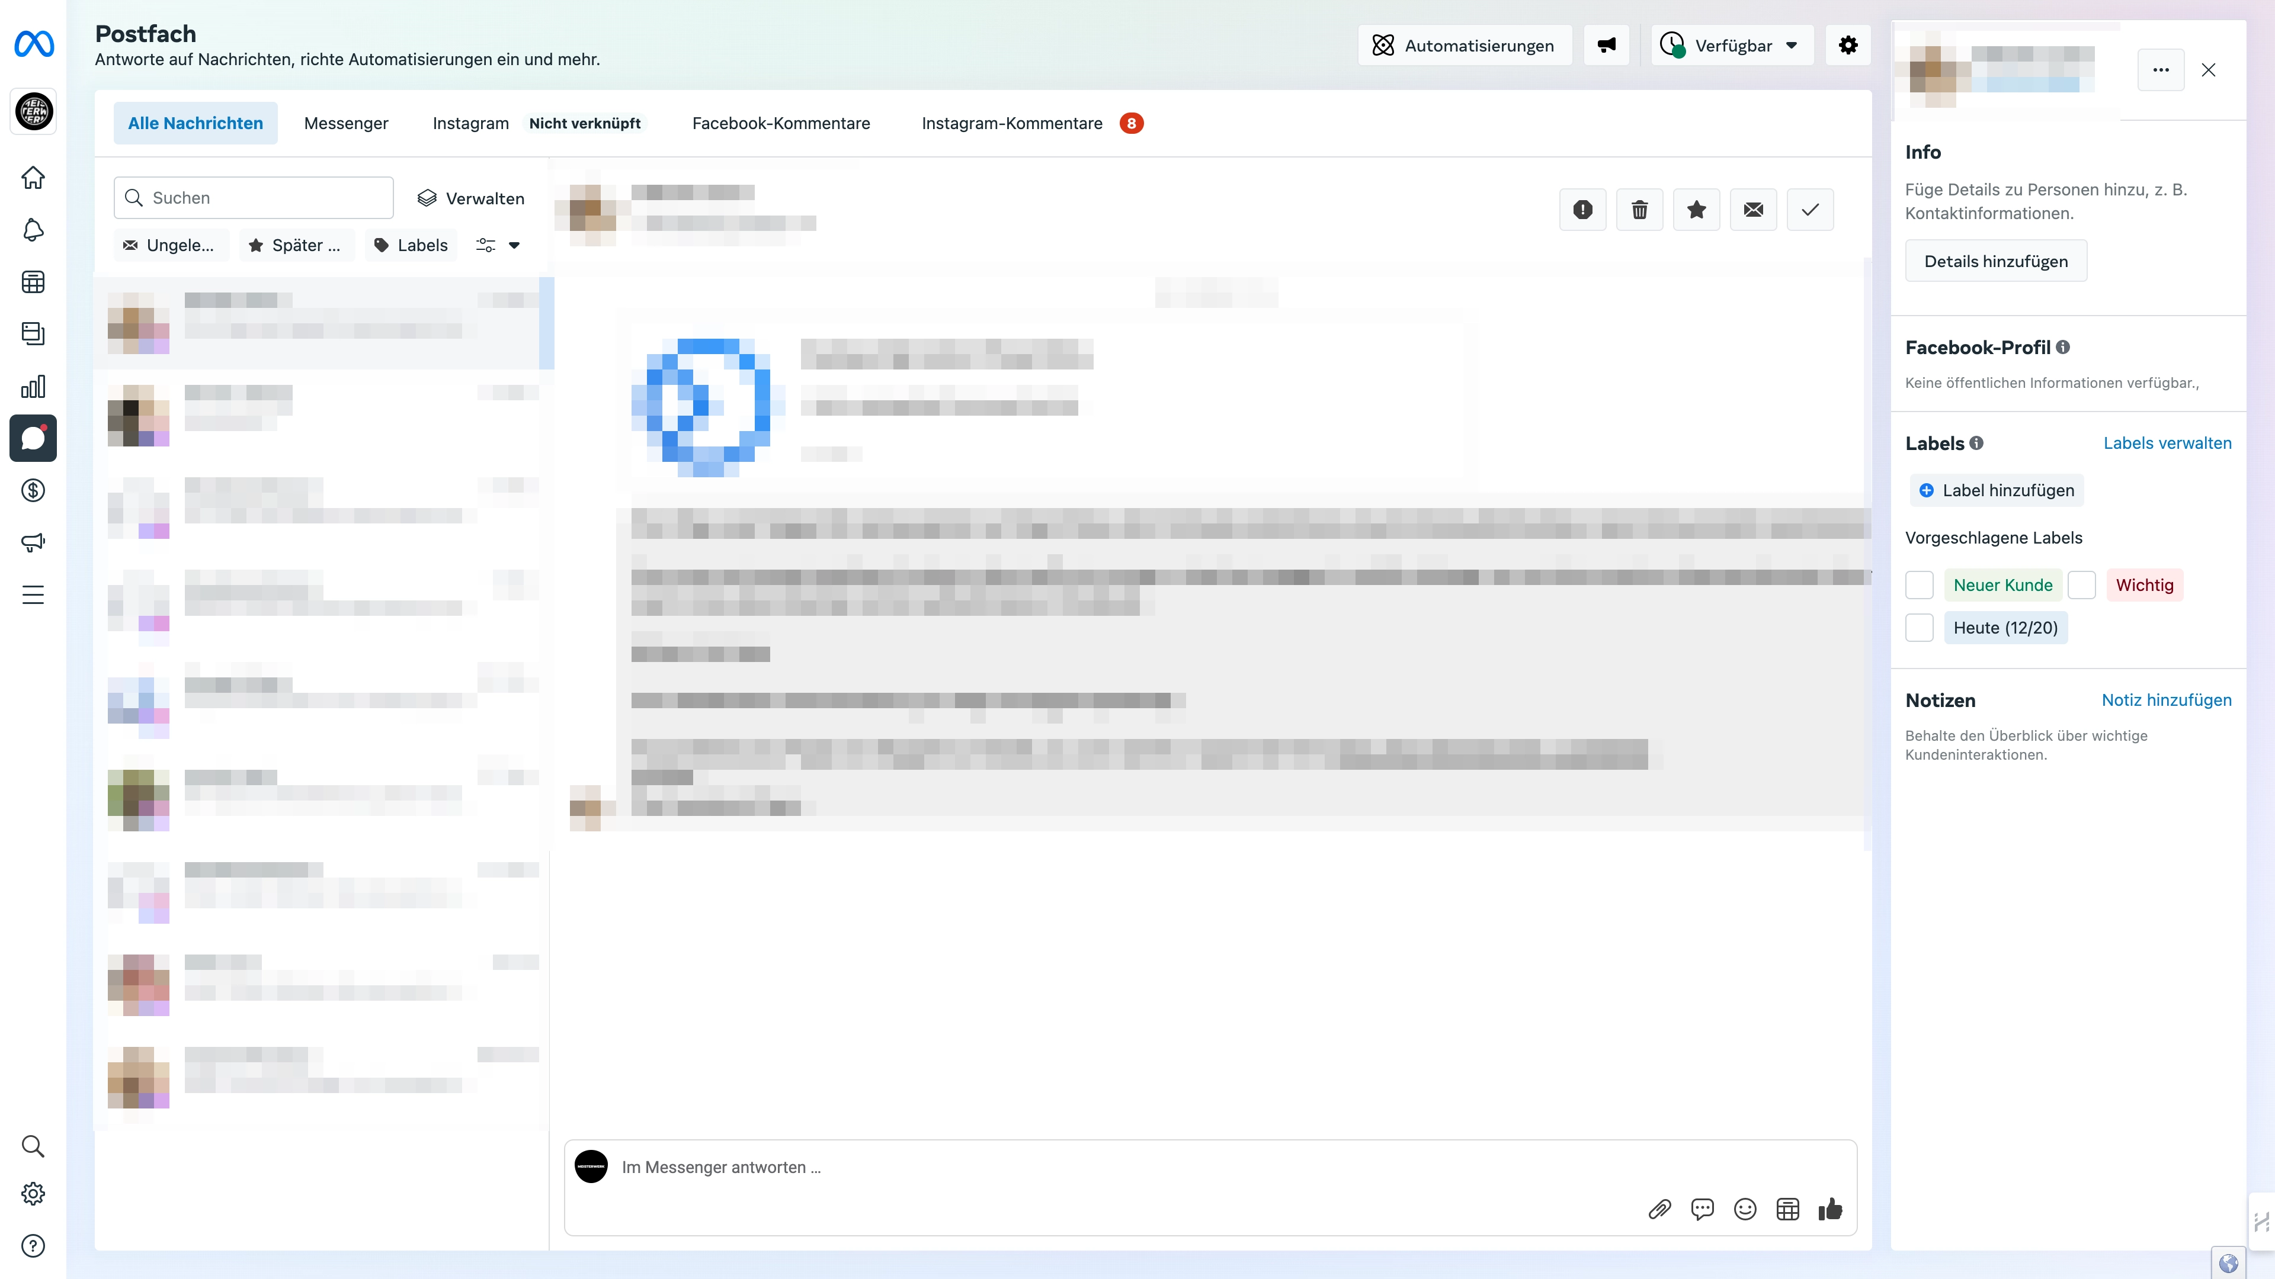Open the Help question mark icon
2275x1279 pixels.
pyautogui.click(x=33, y=1245)
